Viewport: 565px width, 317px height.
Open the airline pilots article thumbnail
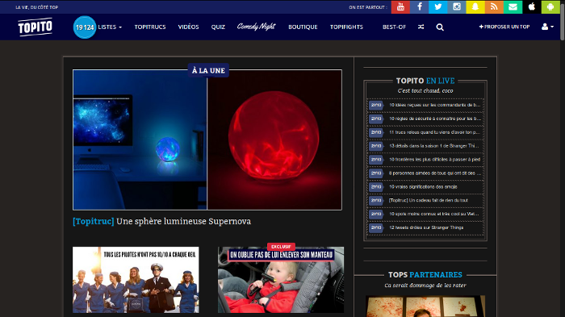136,280
